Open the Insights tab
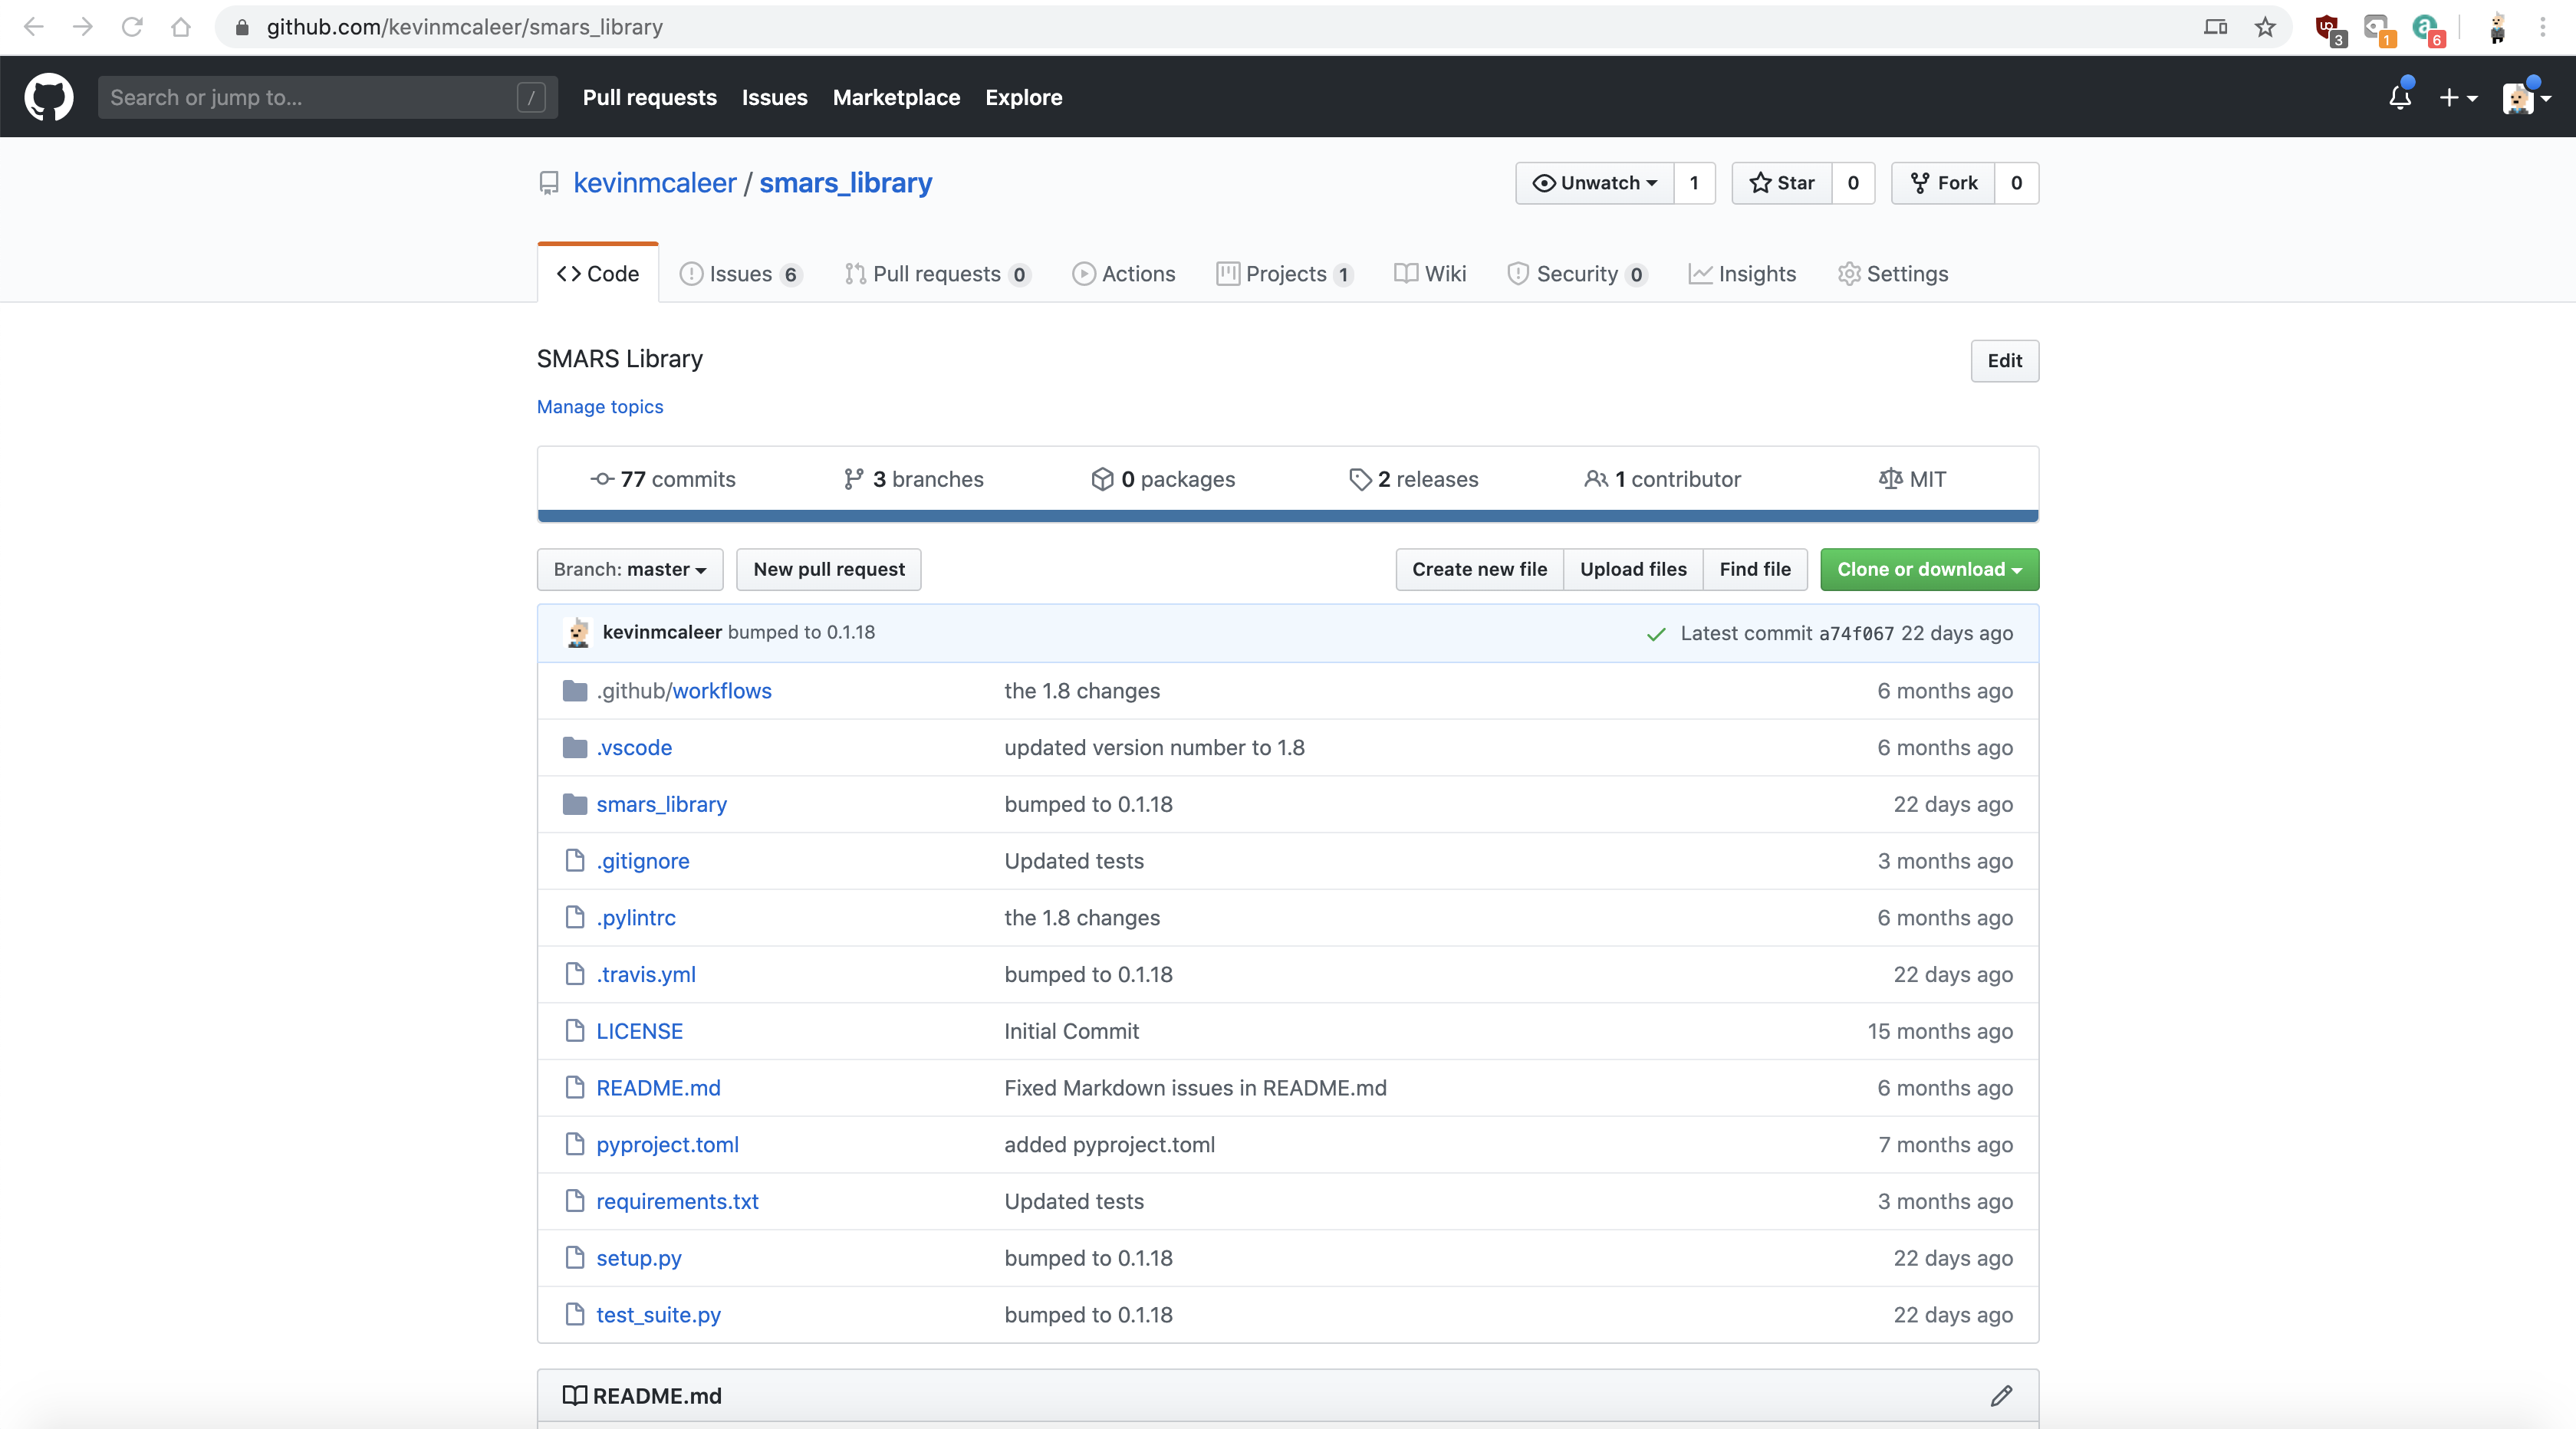The width and height of the screenshot is (2576, 1429). coord(1742,273)
